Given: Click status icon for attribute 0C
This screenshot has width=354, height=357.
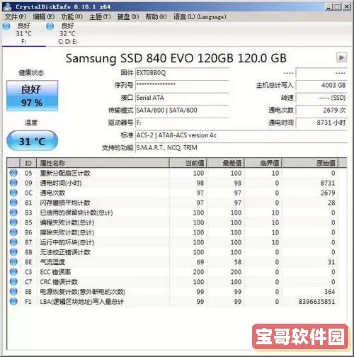Looking at the screenshot, I should (x=13, y=193).
